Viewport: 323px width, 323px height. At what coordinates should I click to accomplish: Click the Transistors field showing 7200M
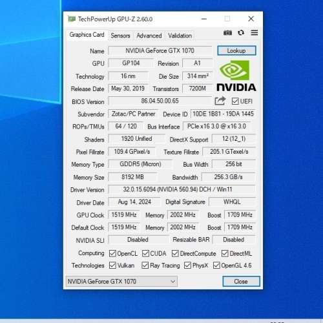click(198, 89)
